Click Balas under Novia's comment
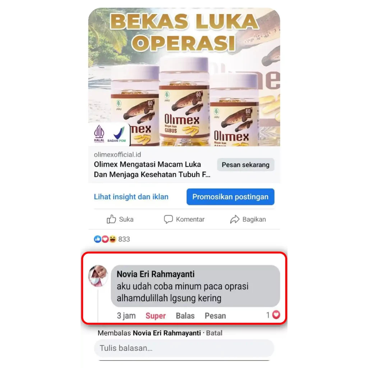Image resolution: width=368 pixels, height=368 pixels. click(x=185, y=316)
